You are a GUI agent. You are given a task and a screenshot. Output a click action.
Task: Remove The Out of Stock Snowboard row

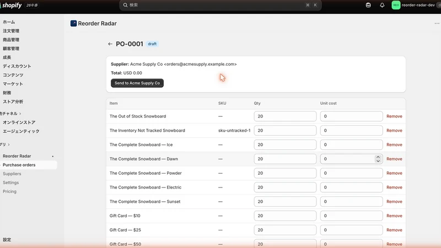[394, 116]
